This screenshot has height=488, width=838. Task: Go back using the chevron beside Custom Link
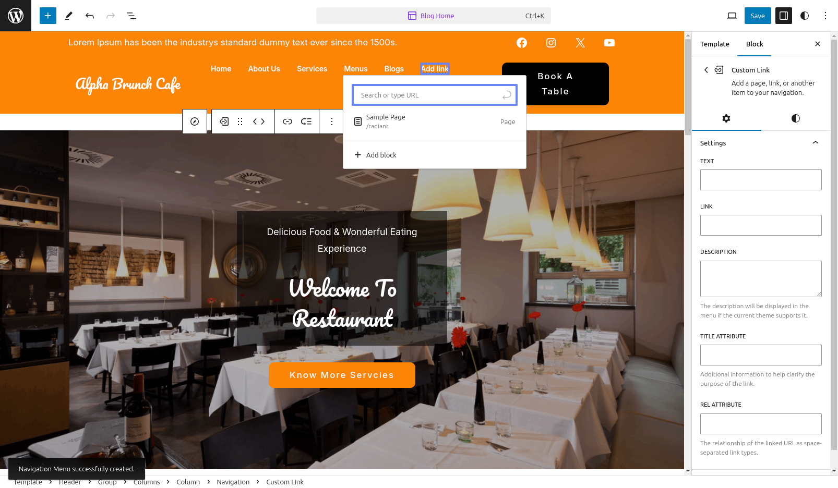(706, 70)
